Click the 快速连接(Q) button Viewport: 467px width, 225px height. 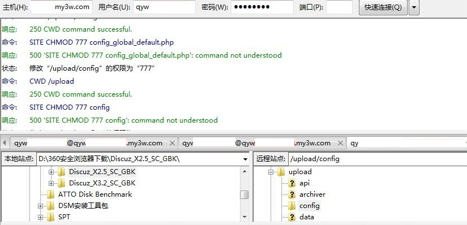pos(383,7)
